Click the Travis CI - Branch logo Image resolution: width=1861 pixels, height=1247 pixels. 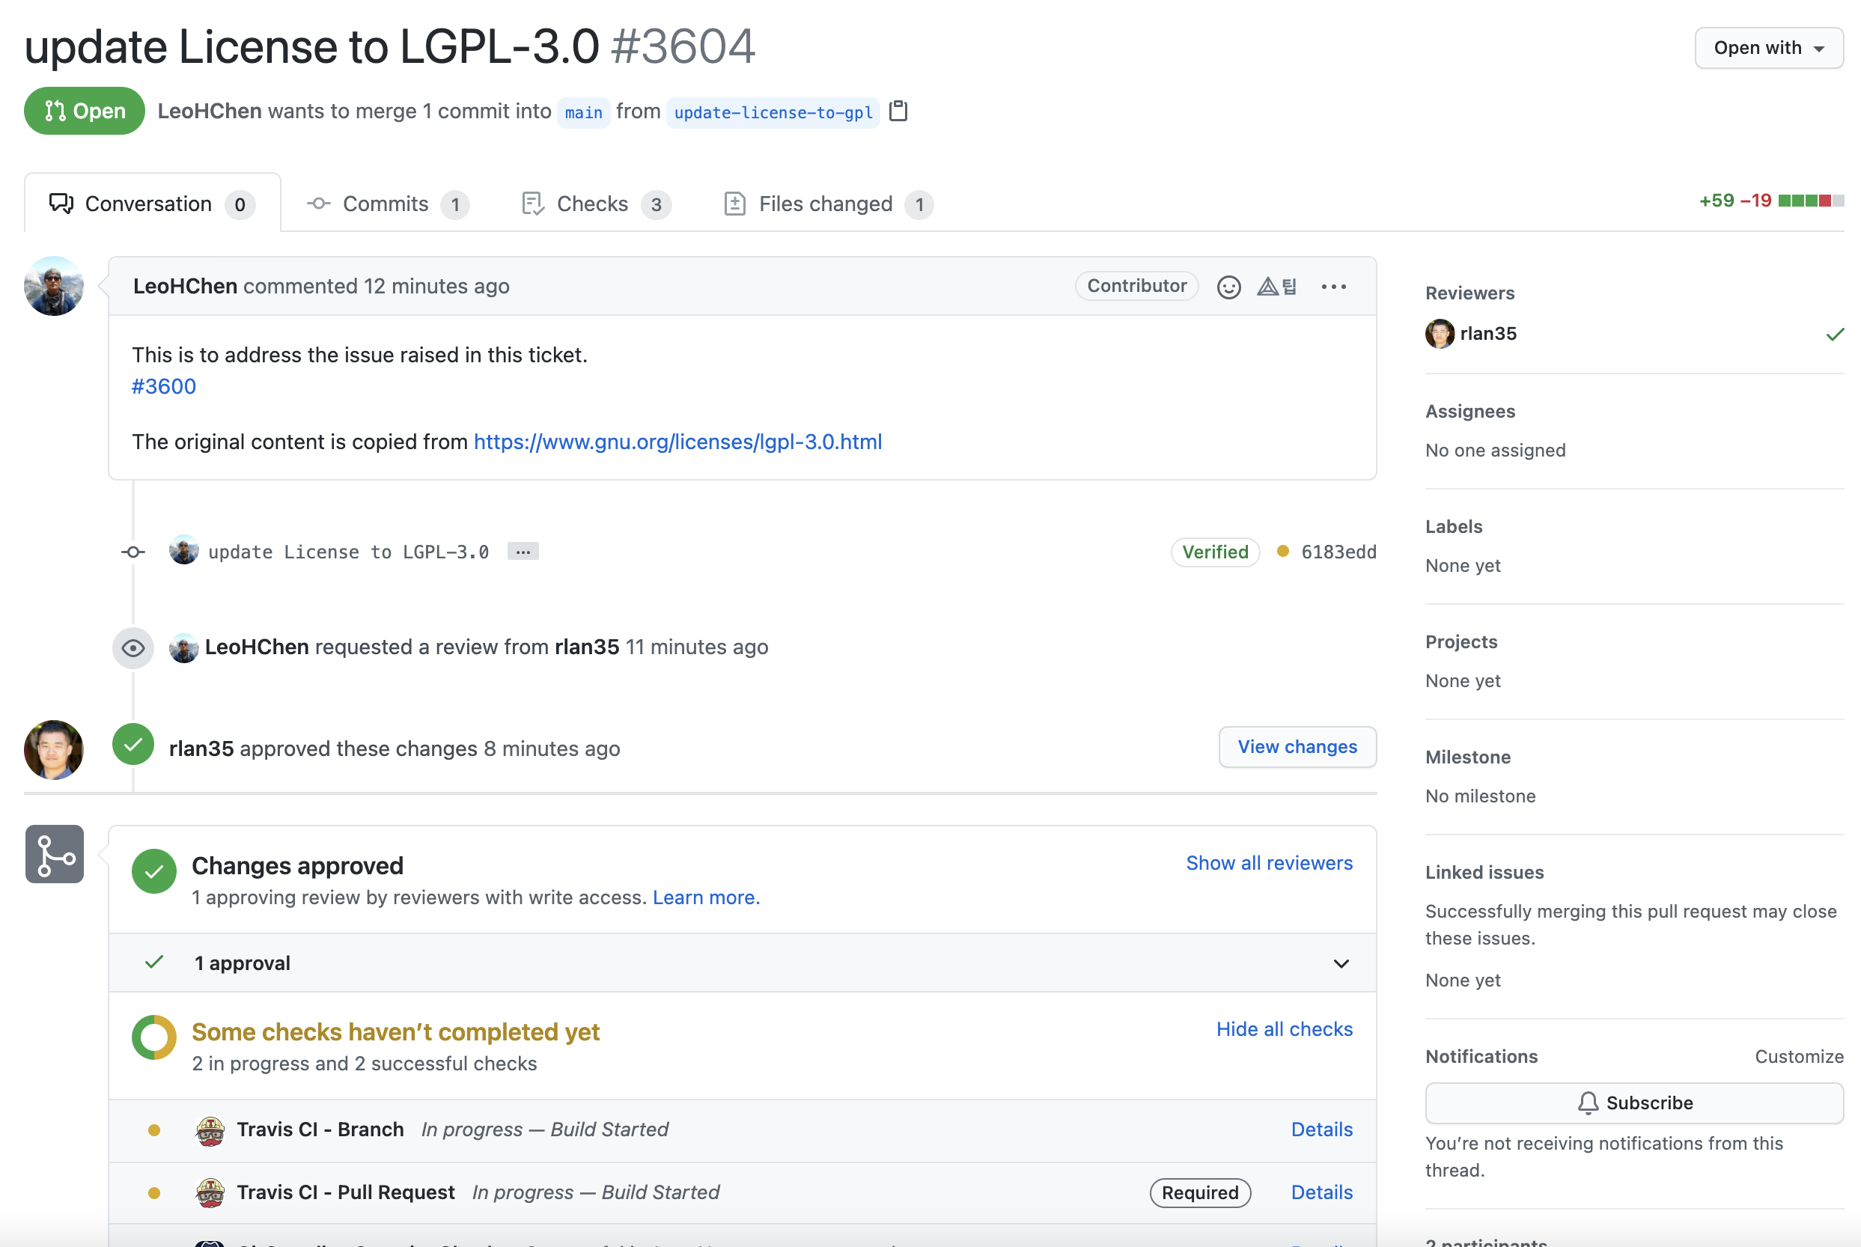click(210, 1130)
